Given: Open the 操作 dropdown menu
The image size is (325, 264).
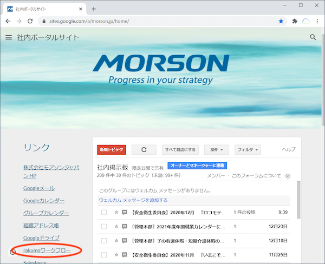Looking at the screenshot, I should (217, 149).
